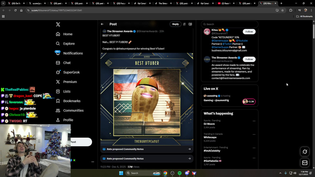
Task: Open Whitecaps trending topic
Action: (x=210, y=138)
